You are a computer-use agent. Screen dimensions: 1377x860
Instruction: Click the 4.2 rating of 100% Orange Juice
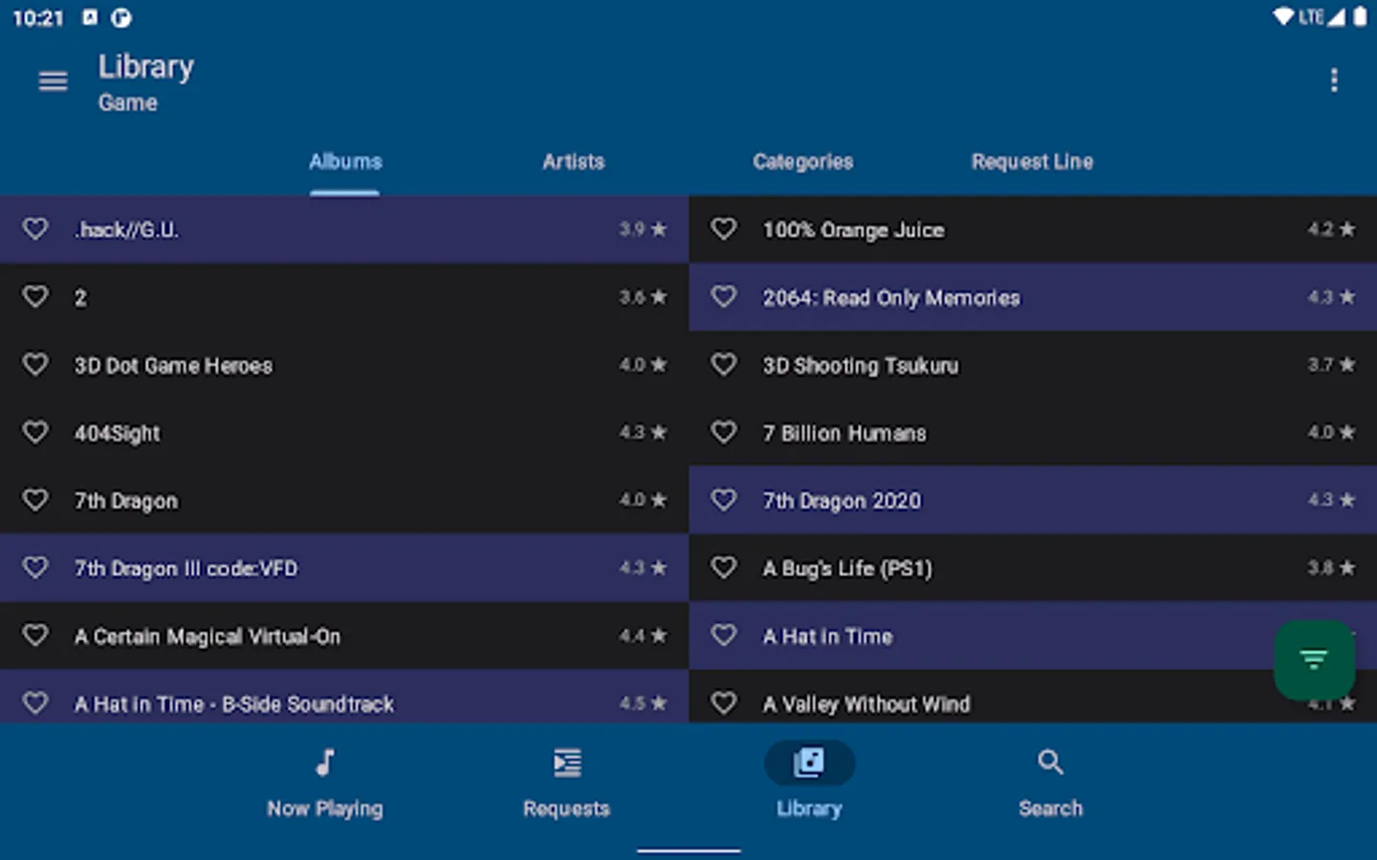click(x=1331, y=229)
